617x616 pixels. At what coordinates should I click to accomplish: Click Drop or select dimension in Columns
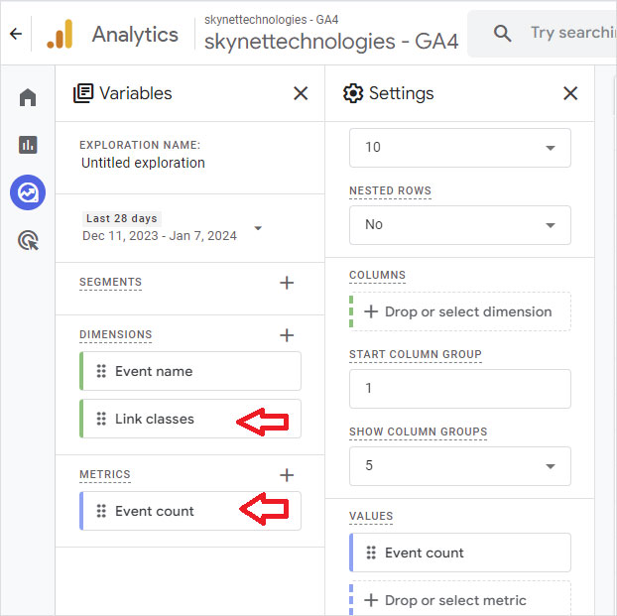pos(459,311)
